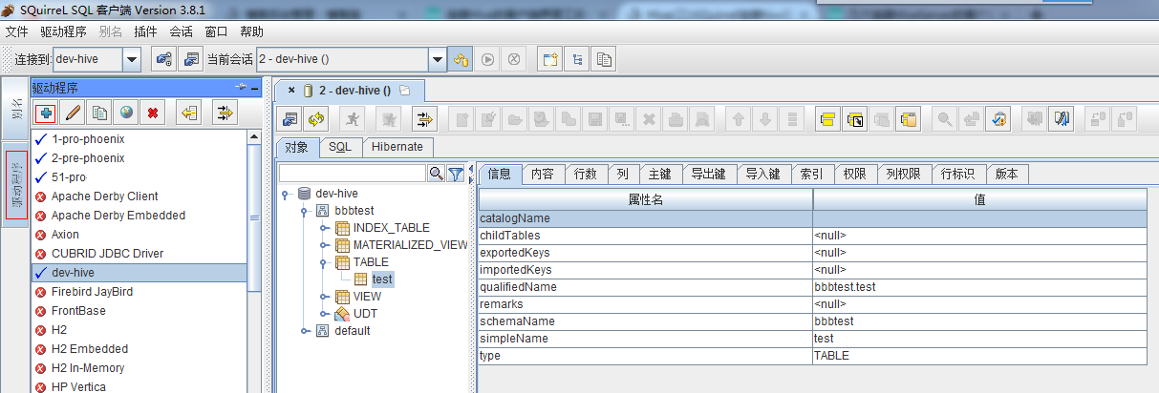This screenshot has width=1159, height=393.
Task: Click the arrows list icon in session toolbar
Action: [424, 119]
